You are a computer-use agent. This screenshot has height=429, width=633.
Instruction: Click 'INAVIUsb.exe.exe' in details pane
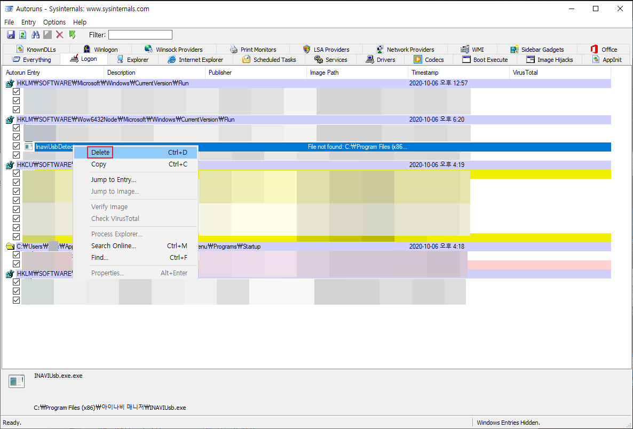click(x=58, y=376)
